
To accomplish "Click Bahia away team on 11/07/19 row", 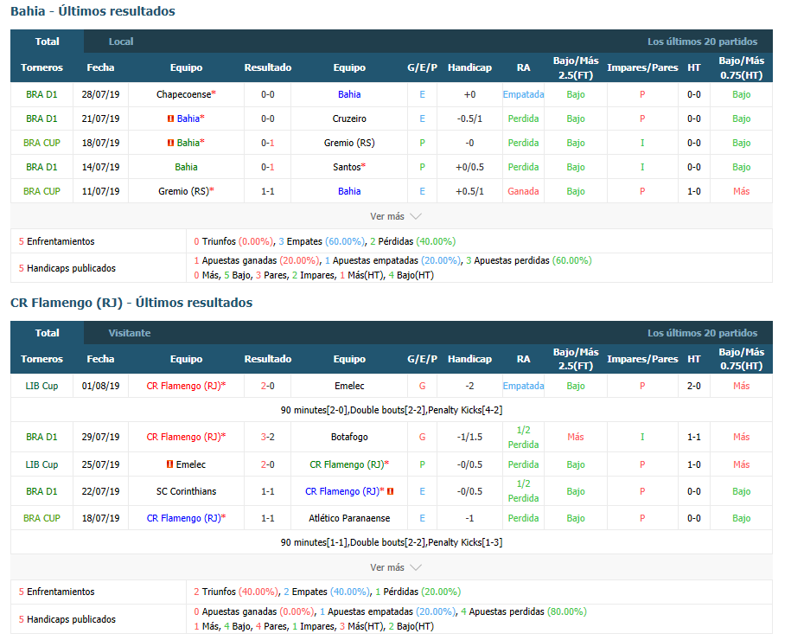I will (x=349, y=191).
